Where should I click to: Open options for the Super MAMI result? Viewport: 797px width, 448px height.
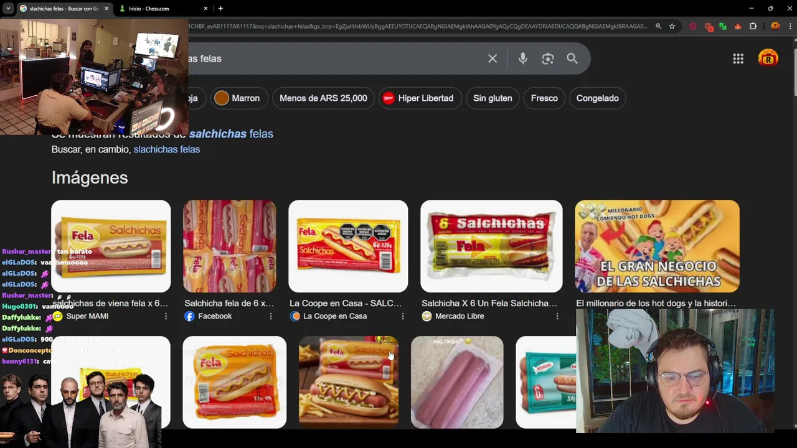(166, 316)
